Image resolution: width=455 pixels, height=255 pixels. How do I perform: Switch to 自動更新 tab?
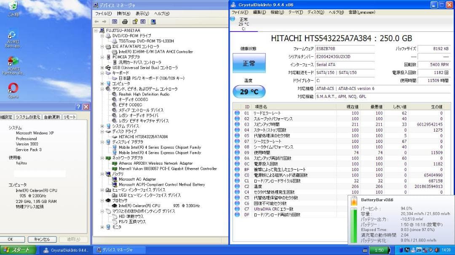coord(52,117)
